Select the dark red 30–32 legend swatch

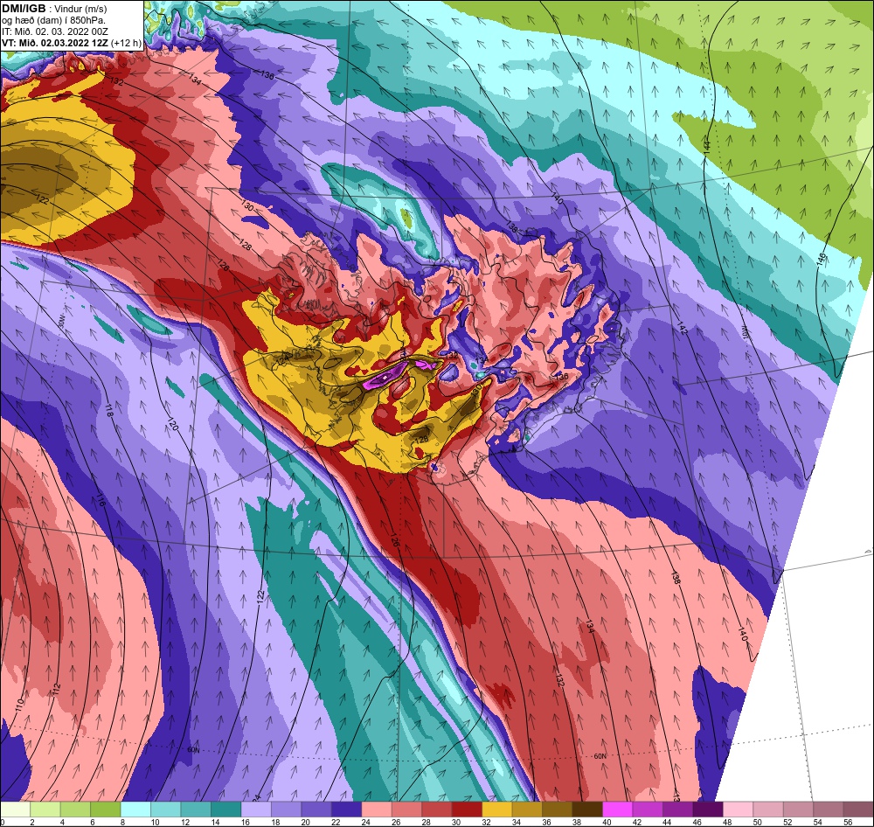467,810
